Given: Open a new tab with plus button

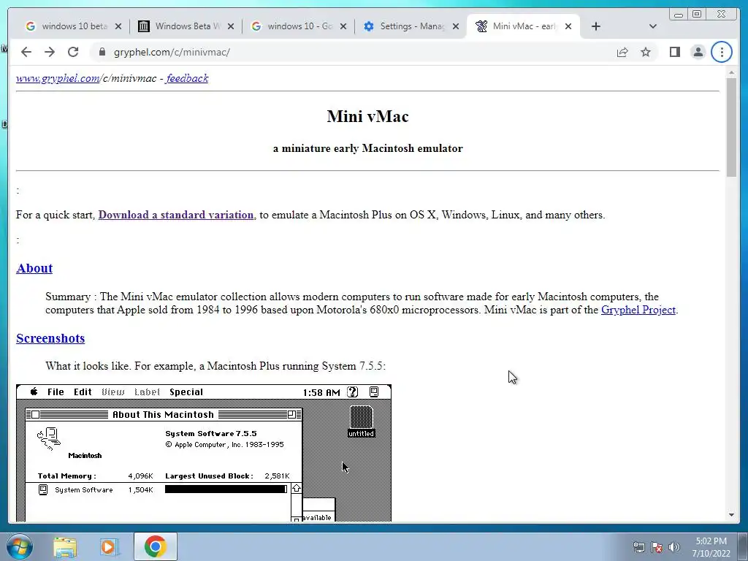Looking at the screenshot, I should click(596, 26).
